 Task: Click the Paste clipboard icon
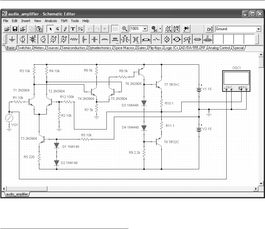39,29
